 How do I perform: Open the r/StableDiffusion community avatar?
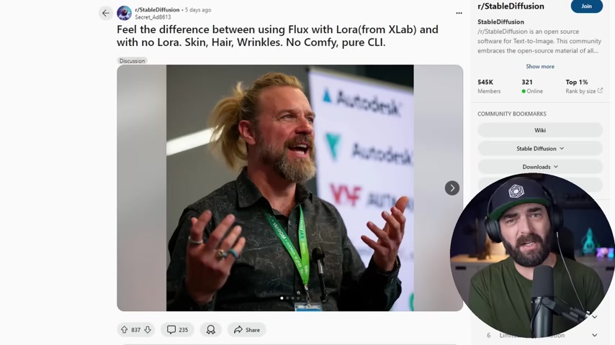click(125, 13)
